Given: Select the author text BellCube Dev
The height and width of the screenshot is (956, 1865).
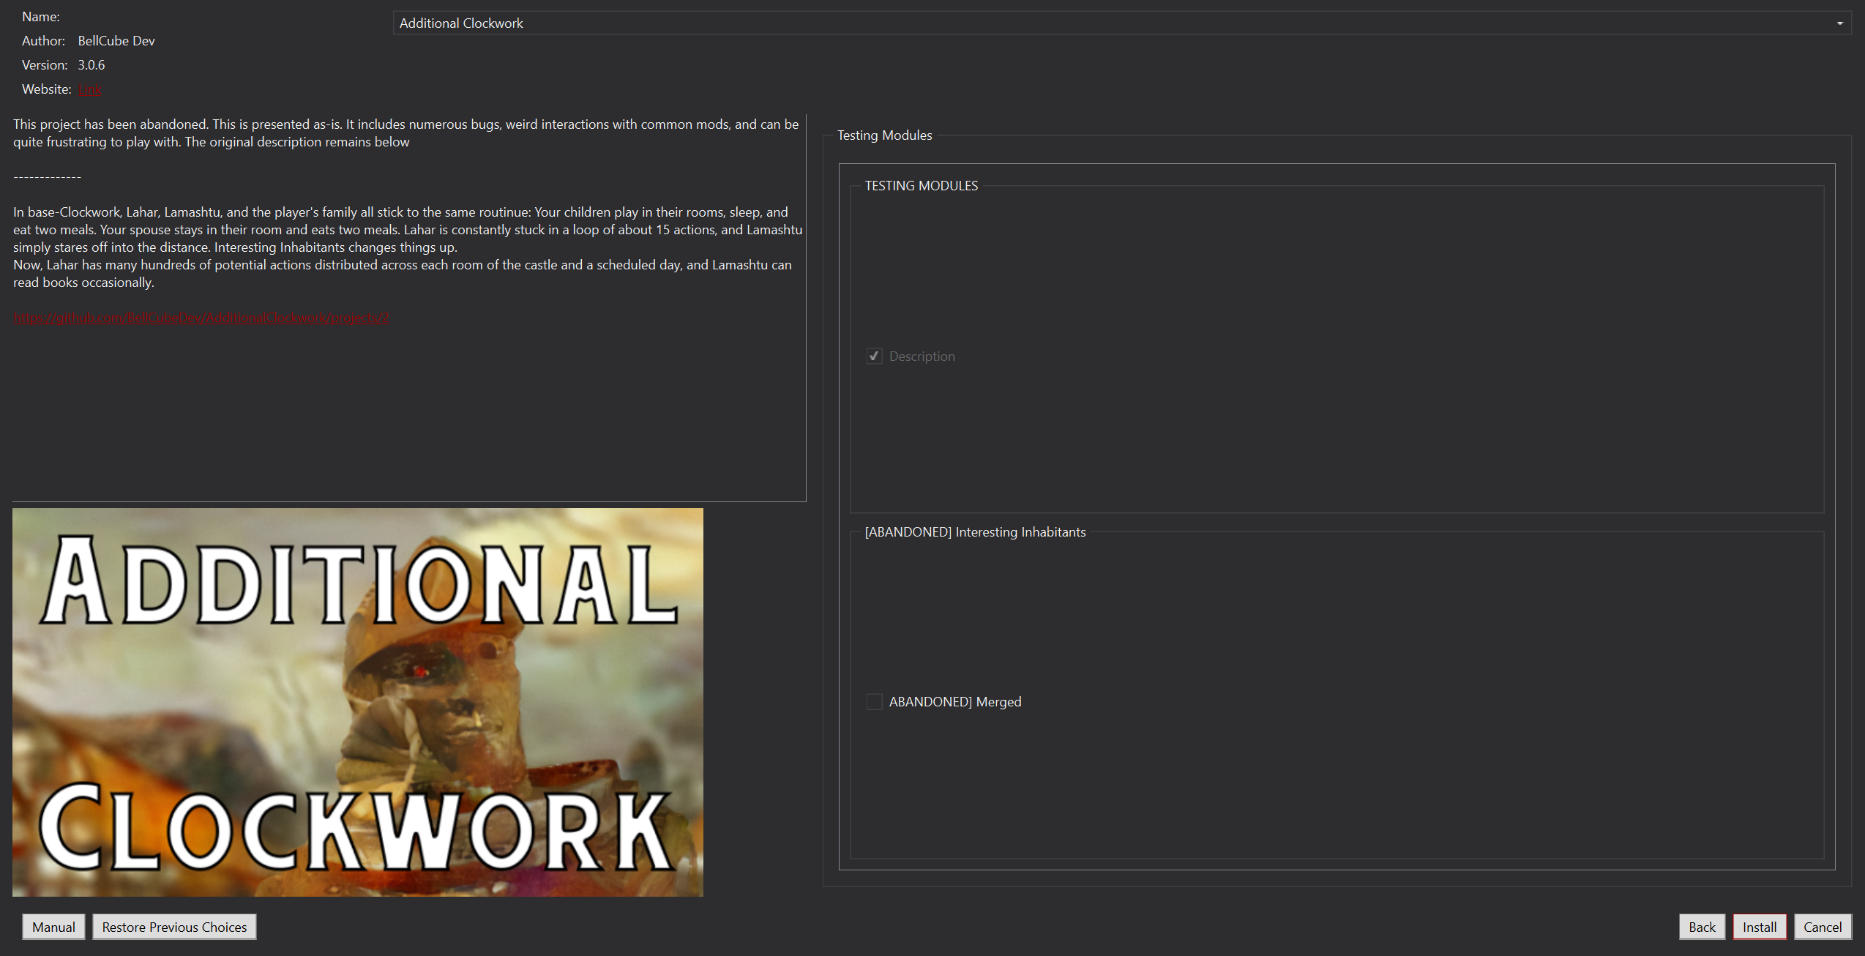Looking at the screenshot, I should tap(116, 41).
